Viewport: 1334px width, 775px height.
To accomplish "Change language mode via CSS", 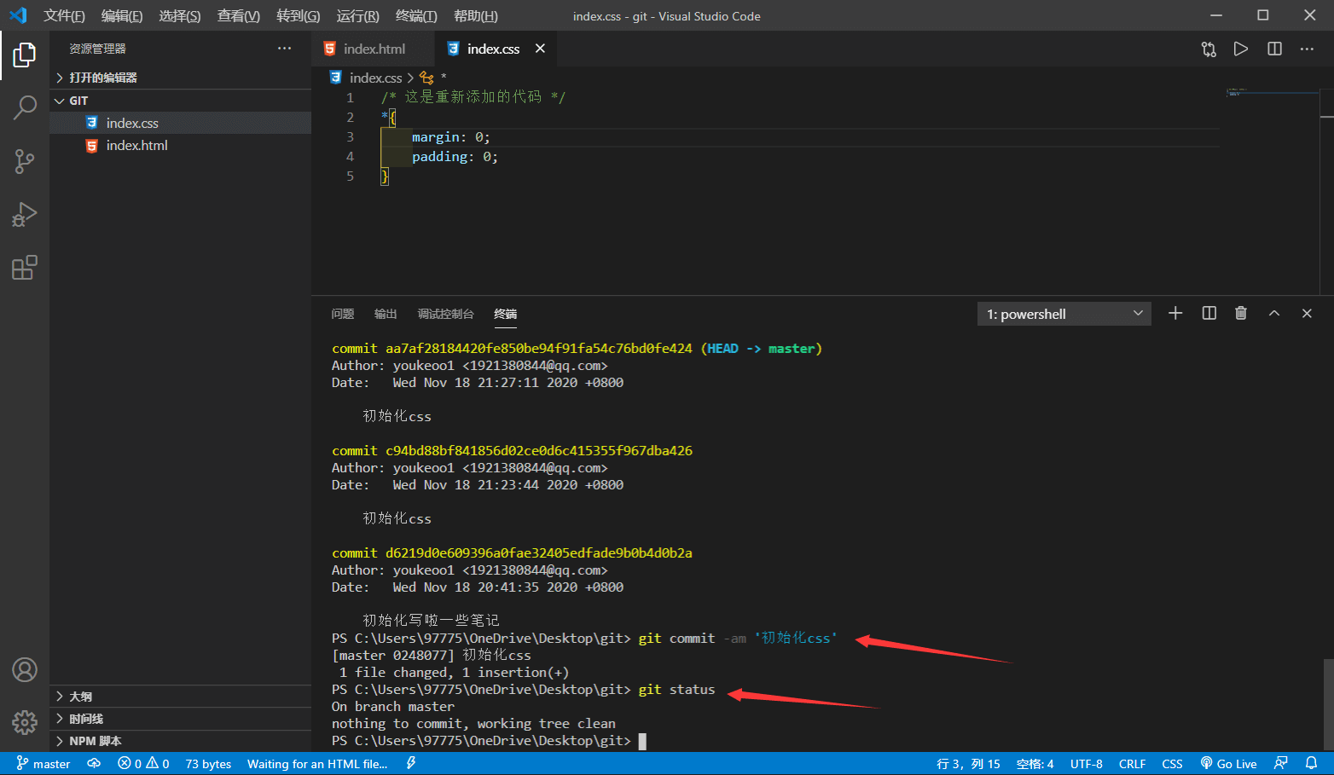I will [x=1173, y=764].
